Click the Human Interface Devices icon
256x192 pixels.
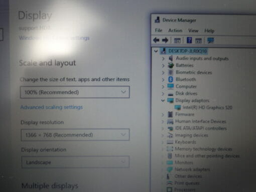tap(170, 121)
